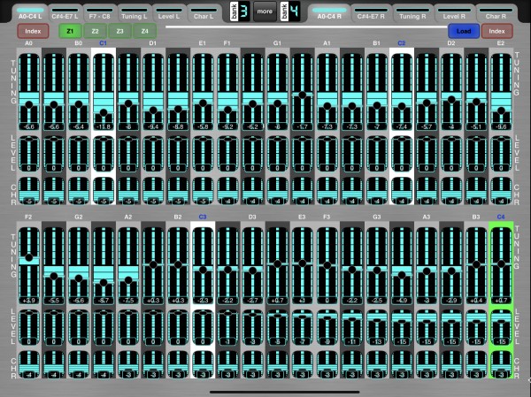Click the C1 tuning slider knob
Viewport: 531px width, 397px height.
(x=104, y=112)
